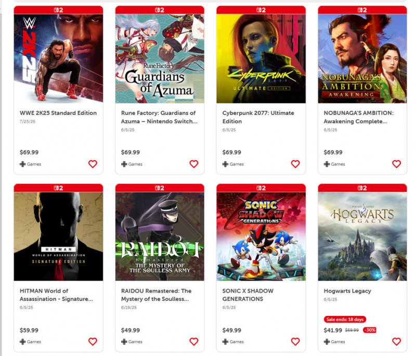This screenshot has width=416, height=356.
Task: Click Hogwarts Legacy -30% discount badge
Action: 370,330
